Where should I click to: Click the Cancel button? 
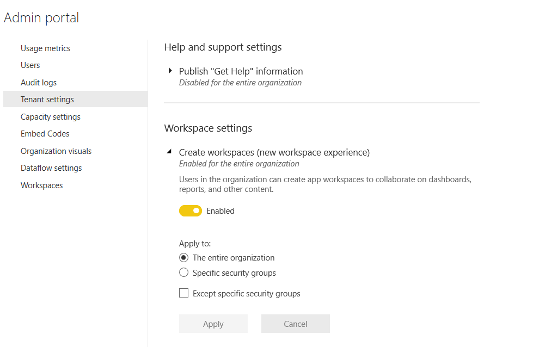pyautogui.click(x=296, y=324)
